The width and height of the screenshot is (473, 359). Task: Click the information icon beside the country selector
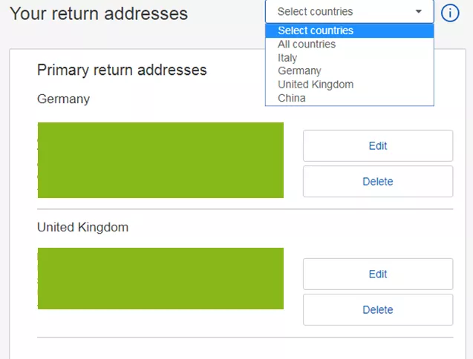[x=450, y=13]
